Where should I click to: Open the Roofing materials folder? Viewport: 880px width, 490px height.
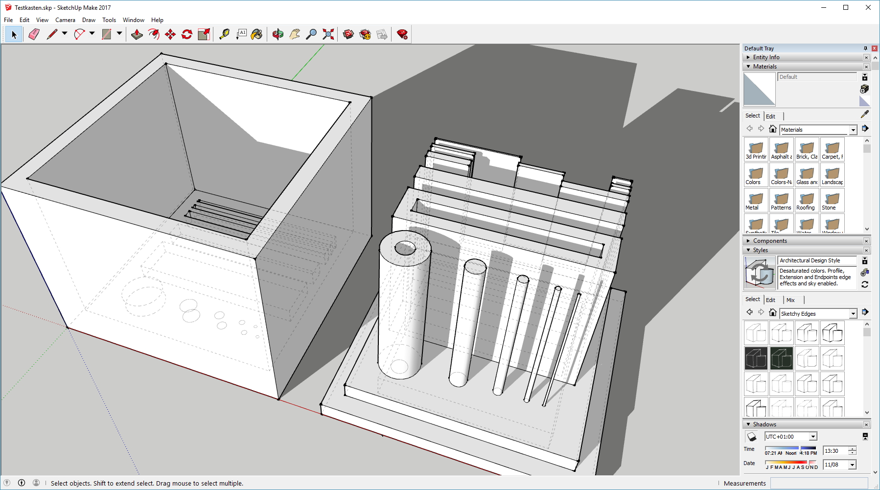(806, 200)
